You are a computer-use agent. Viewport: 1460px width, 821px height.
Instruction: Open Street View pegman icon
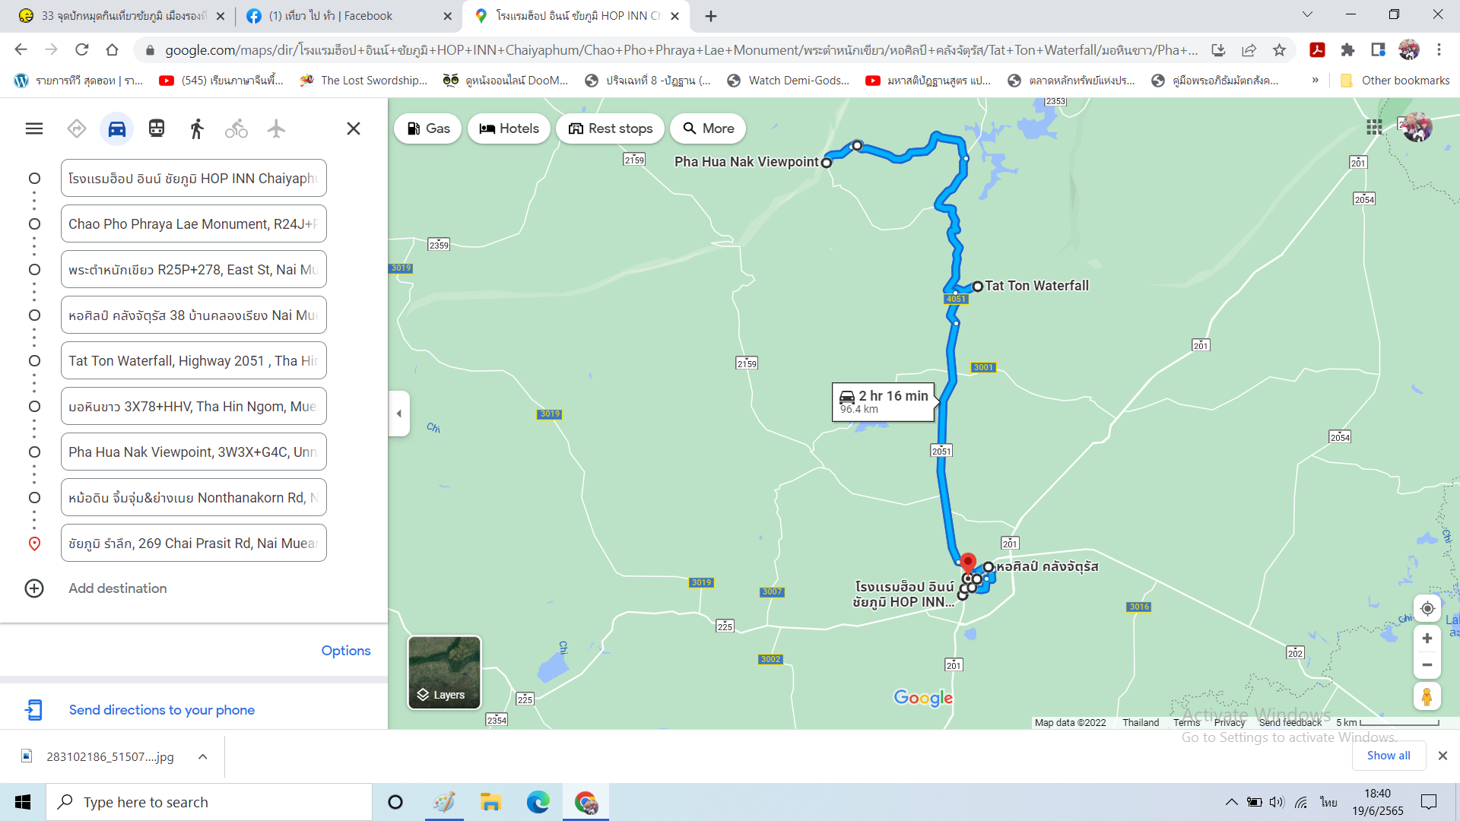click(1427, 696)
